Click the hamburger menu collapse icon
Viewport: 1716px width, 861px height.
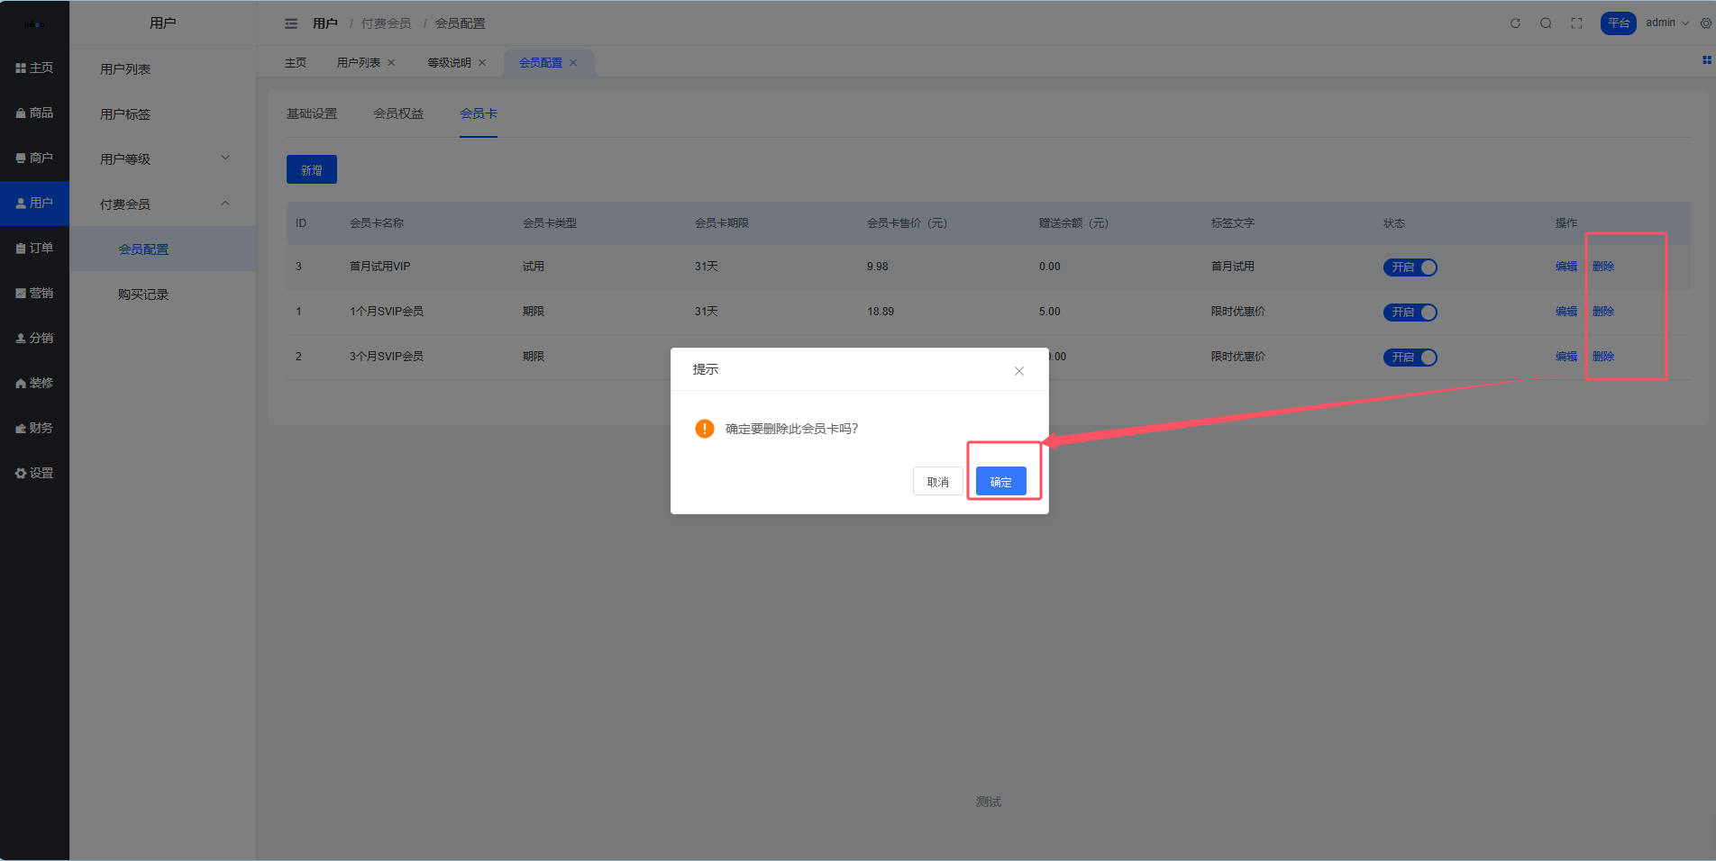291,23
